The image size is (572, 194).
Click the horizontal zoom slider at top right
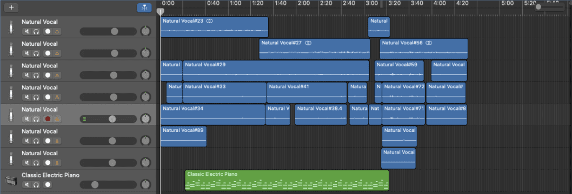[550, 7]
